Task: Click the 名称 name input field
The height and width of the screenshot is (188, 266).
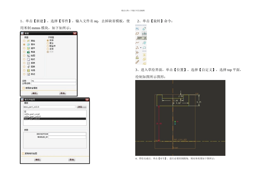Action: pyautogui.click(x=53, y=81)
